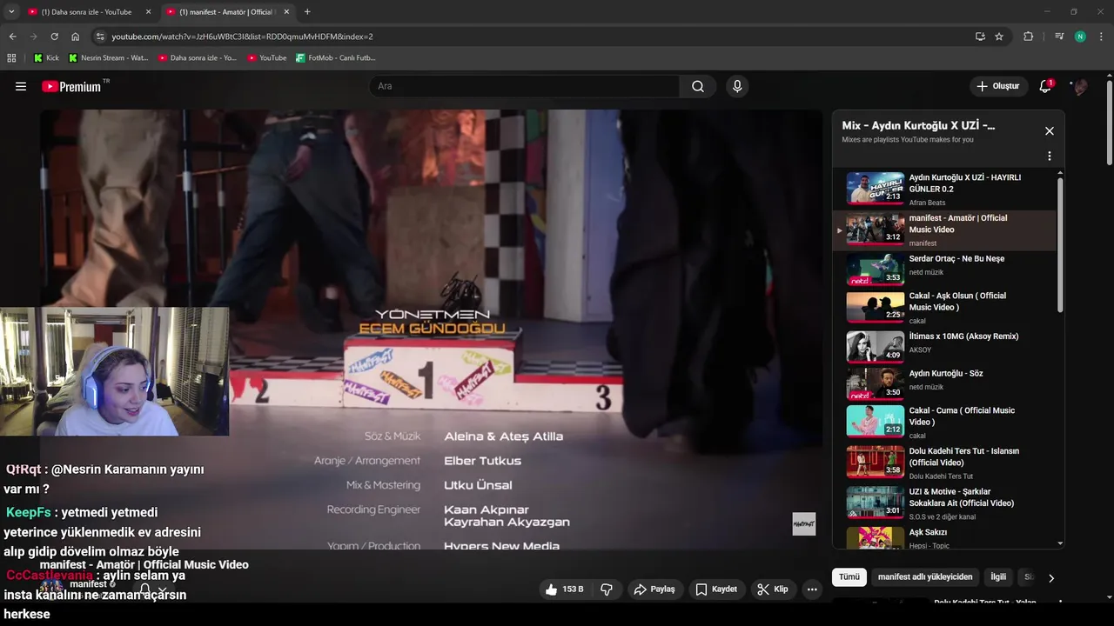Open media control icon in toolbar
Viewport: 1114px width, 626px height.
click(1058, 37)
